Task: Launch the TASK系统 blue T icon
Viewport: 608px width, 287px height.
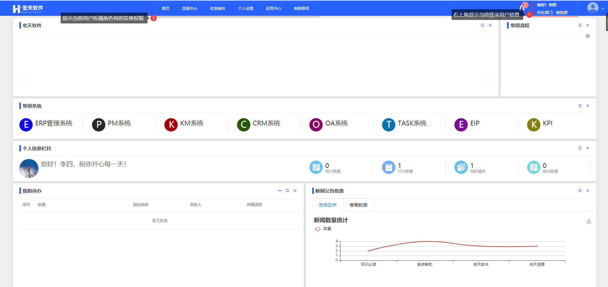Action: (x=389, y=124)
